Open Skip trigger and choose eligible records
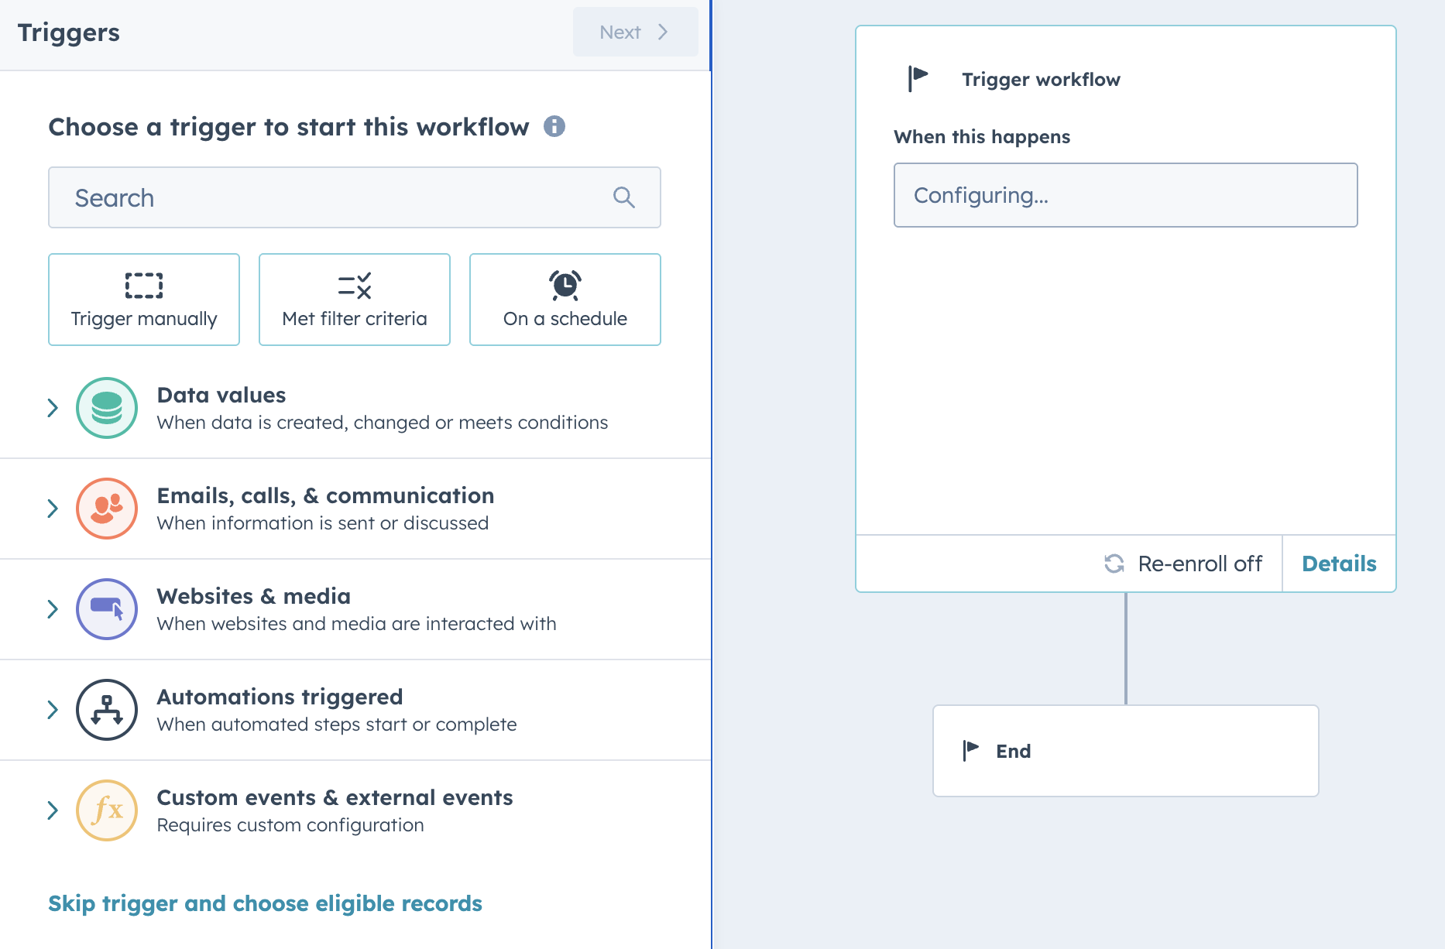1445x949 pixels. click(x=265, y=903)
